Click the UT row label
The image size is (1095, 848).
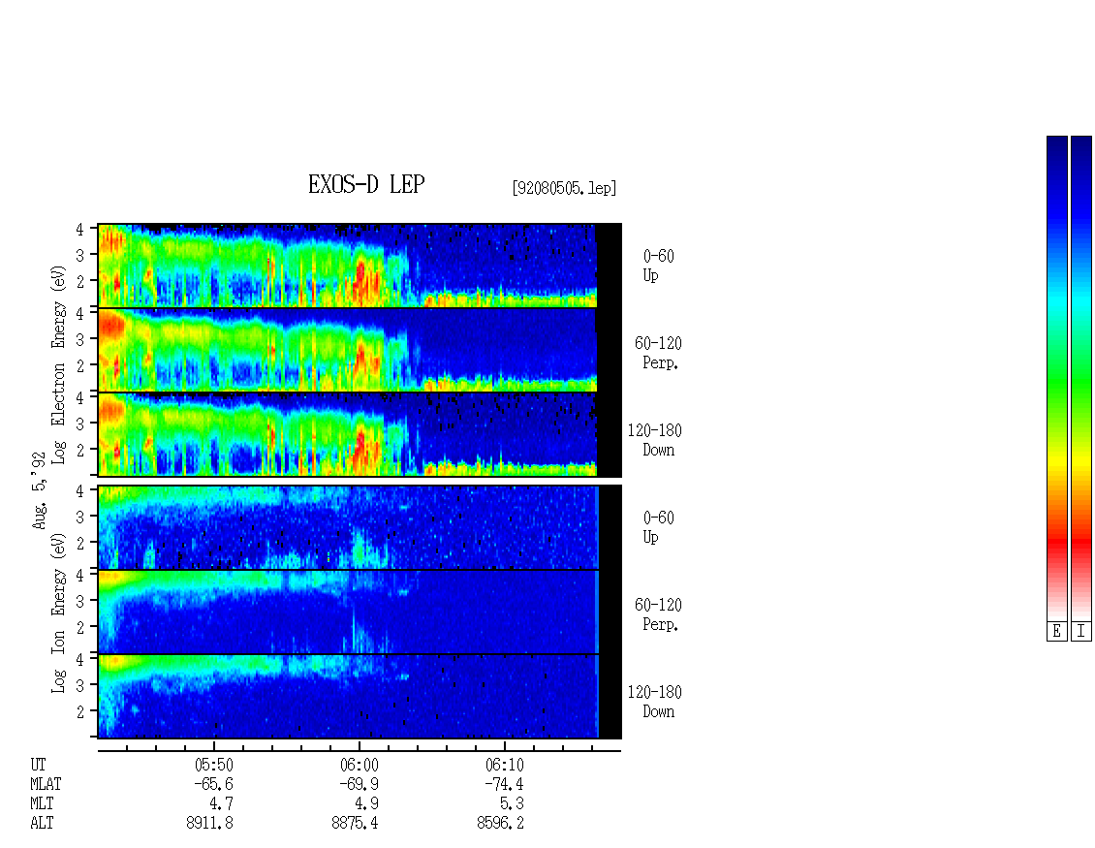(39, 765)
